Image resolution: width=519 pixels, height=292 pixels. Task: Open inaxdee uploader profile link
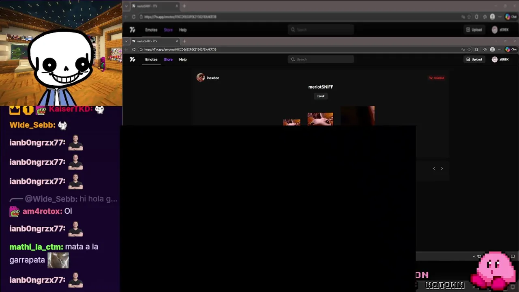pyautogui.click(x=213, y=78)
